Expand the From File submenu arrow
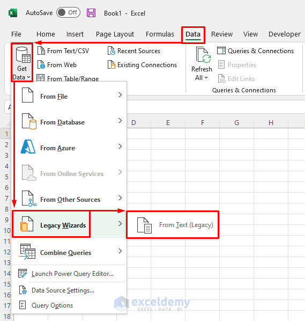This screenshot has width=305, height=321. pos(120,95)
